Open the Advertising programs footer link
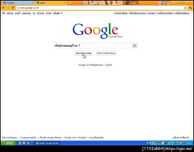This screenshot has height=152, width=194. click(10, 137)
